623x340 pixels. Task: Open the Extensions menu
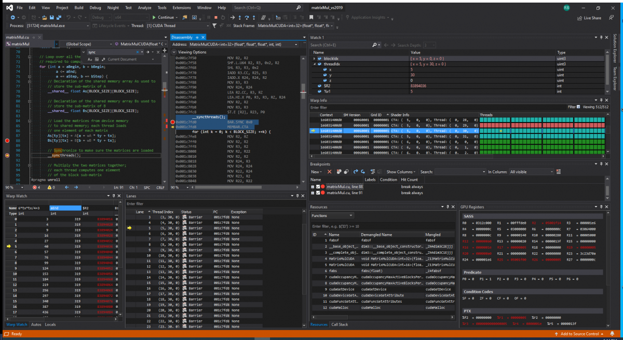[182, 8]
